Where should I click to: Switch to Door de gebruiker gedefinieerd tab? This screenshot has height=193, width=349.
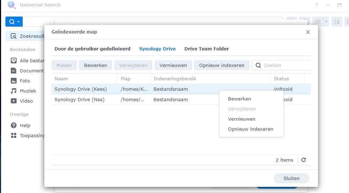[x=92, y=49]
